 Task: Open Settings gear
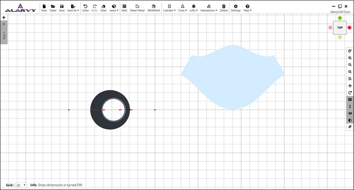tap(235, 8)
